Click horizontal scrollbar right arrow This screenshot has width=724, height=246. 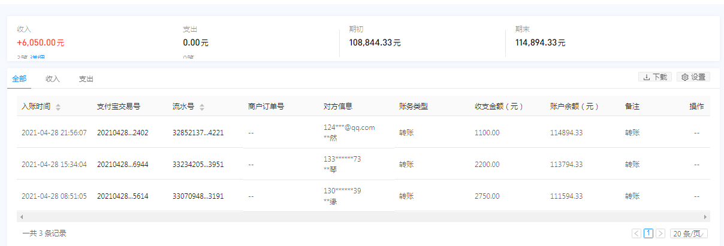click(x=705, y=217)
